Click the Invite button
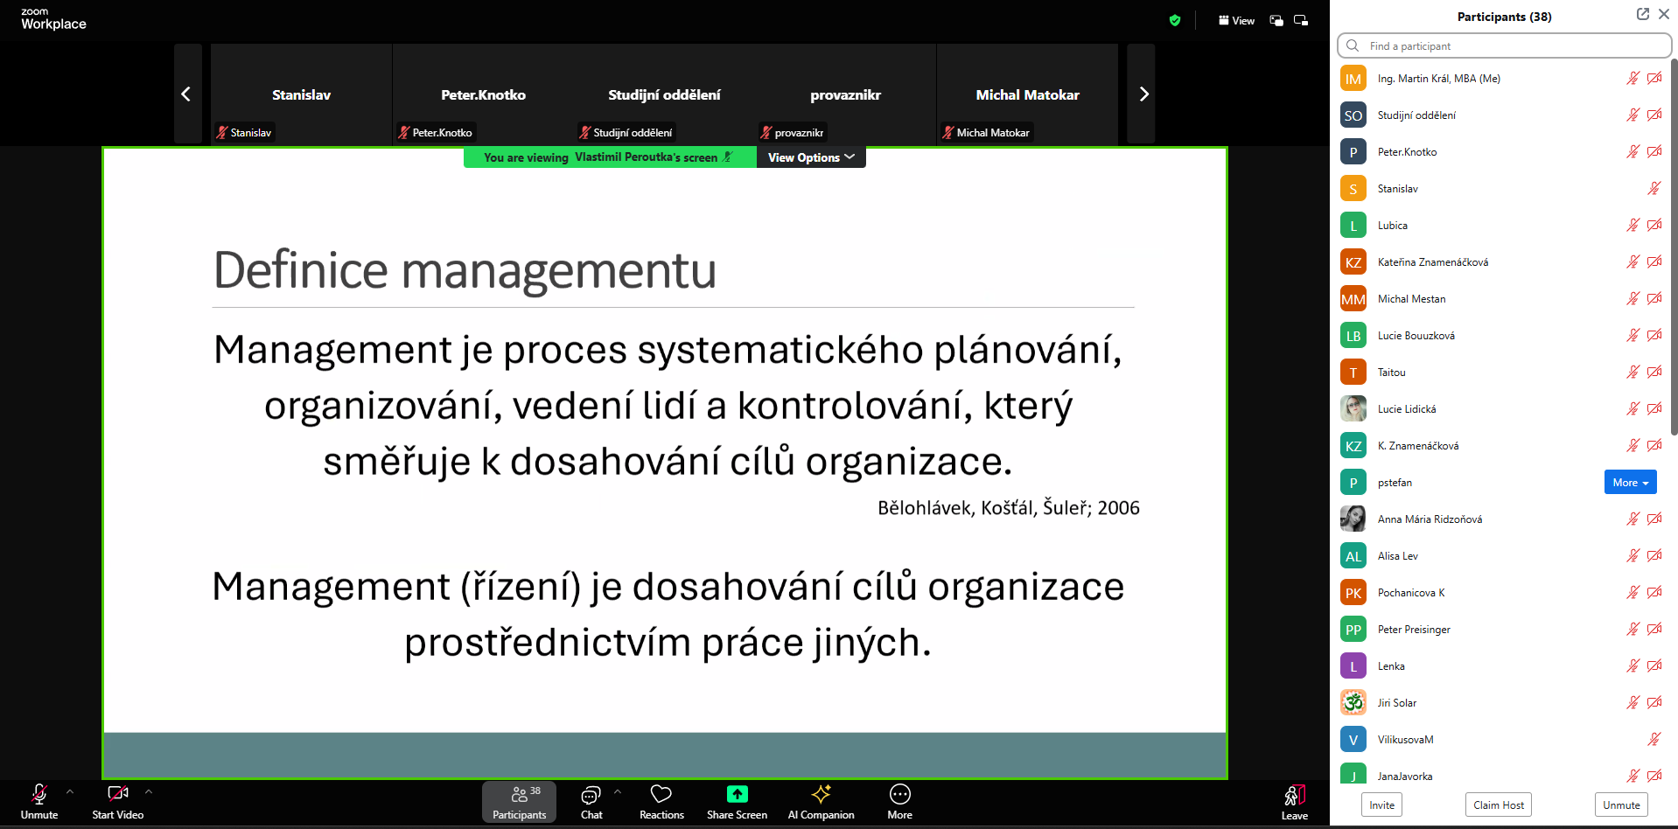1678x829 pixels. click(1381, 805)
